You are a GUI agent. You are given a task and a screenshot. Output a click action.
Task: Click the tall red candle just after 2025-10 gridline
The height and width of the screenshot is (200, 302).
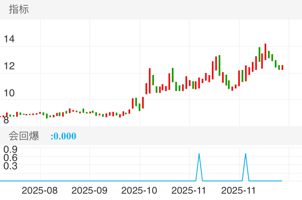(x=150, y=81)
